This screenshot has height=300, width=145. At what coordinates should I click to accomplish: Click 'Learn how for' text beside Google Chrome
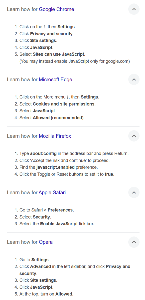point(22,9)
